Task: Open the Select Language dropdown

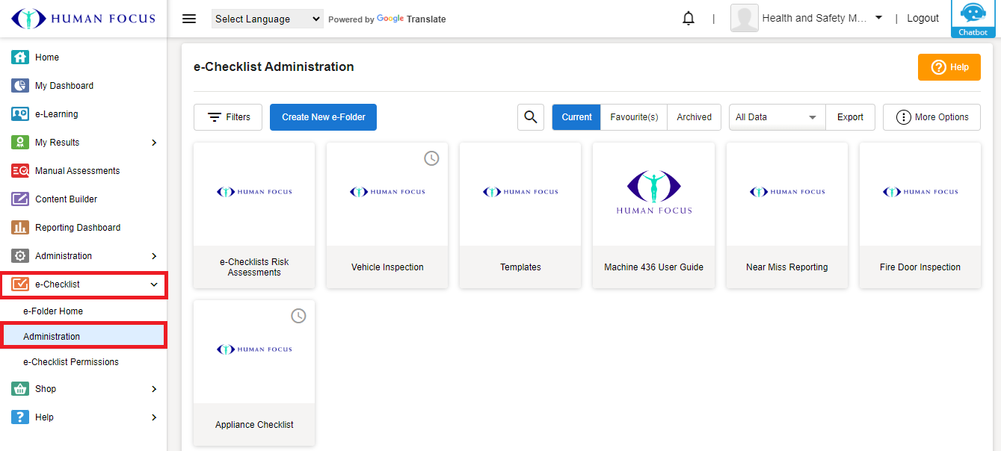Action: (267, 19)
